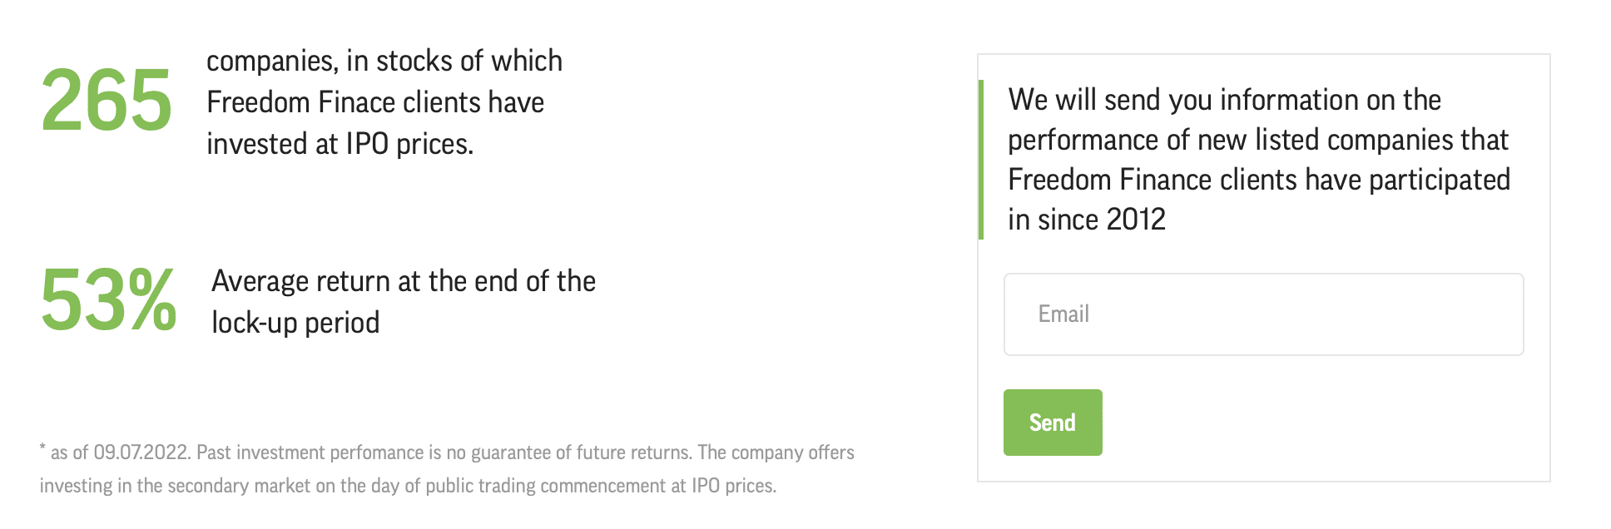This screenshot has width=1611, height=529.
Task: Click the green 53% statistic
Action: pos(108,299)
